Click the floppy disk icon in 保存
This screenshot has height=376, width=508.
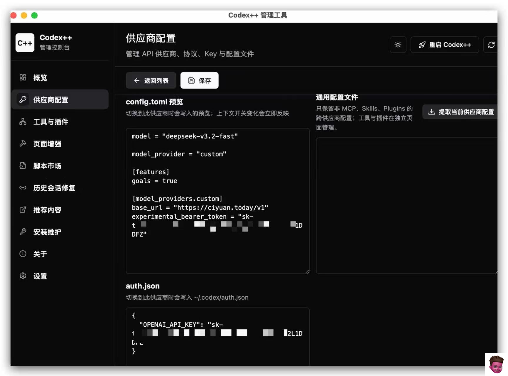(191, 80)
